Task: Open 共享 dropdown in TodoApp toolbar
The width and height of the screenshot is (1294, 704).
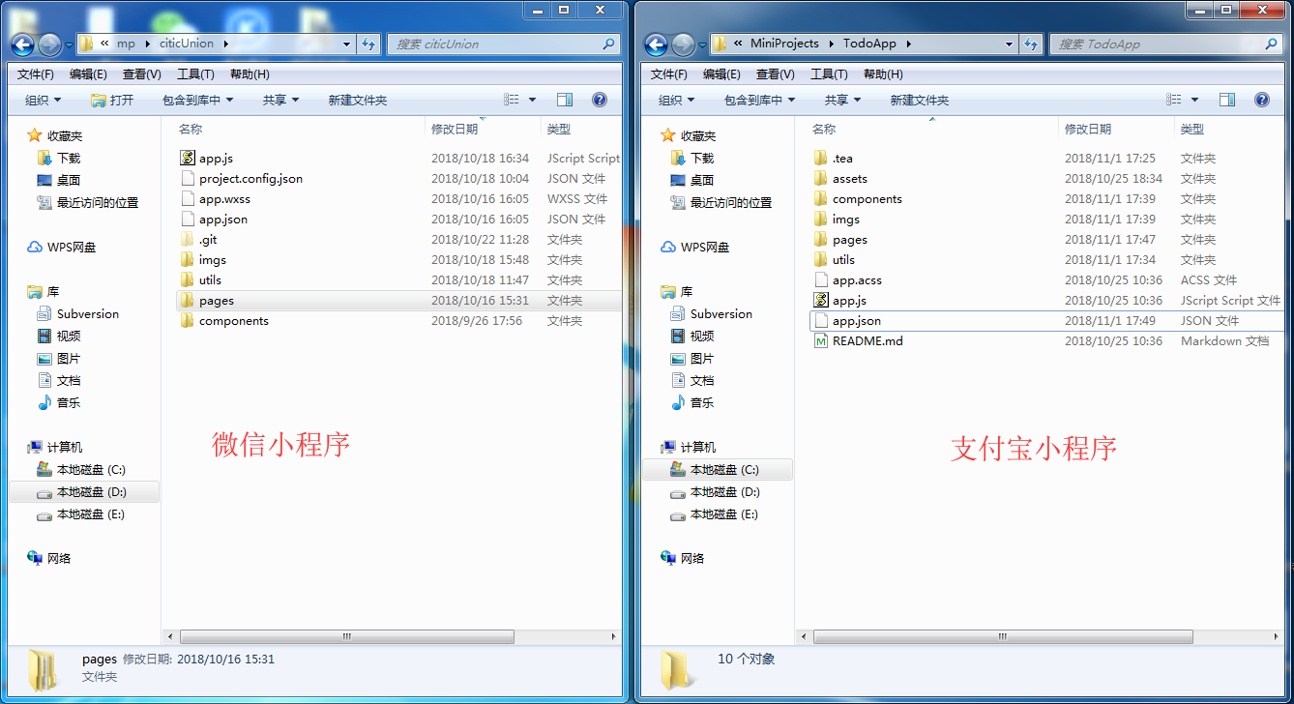Action: click(842, 100)
